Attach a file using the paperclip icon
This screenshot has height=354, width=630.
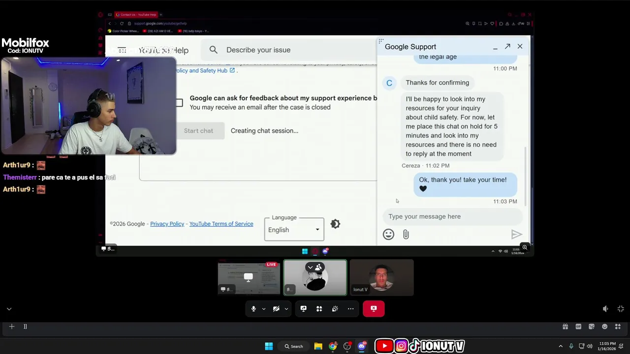click(406, 235)
